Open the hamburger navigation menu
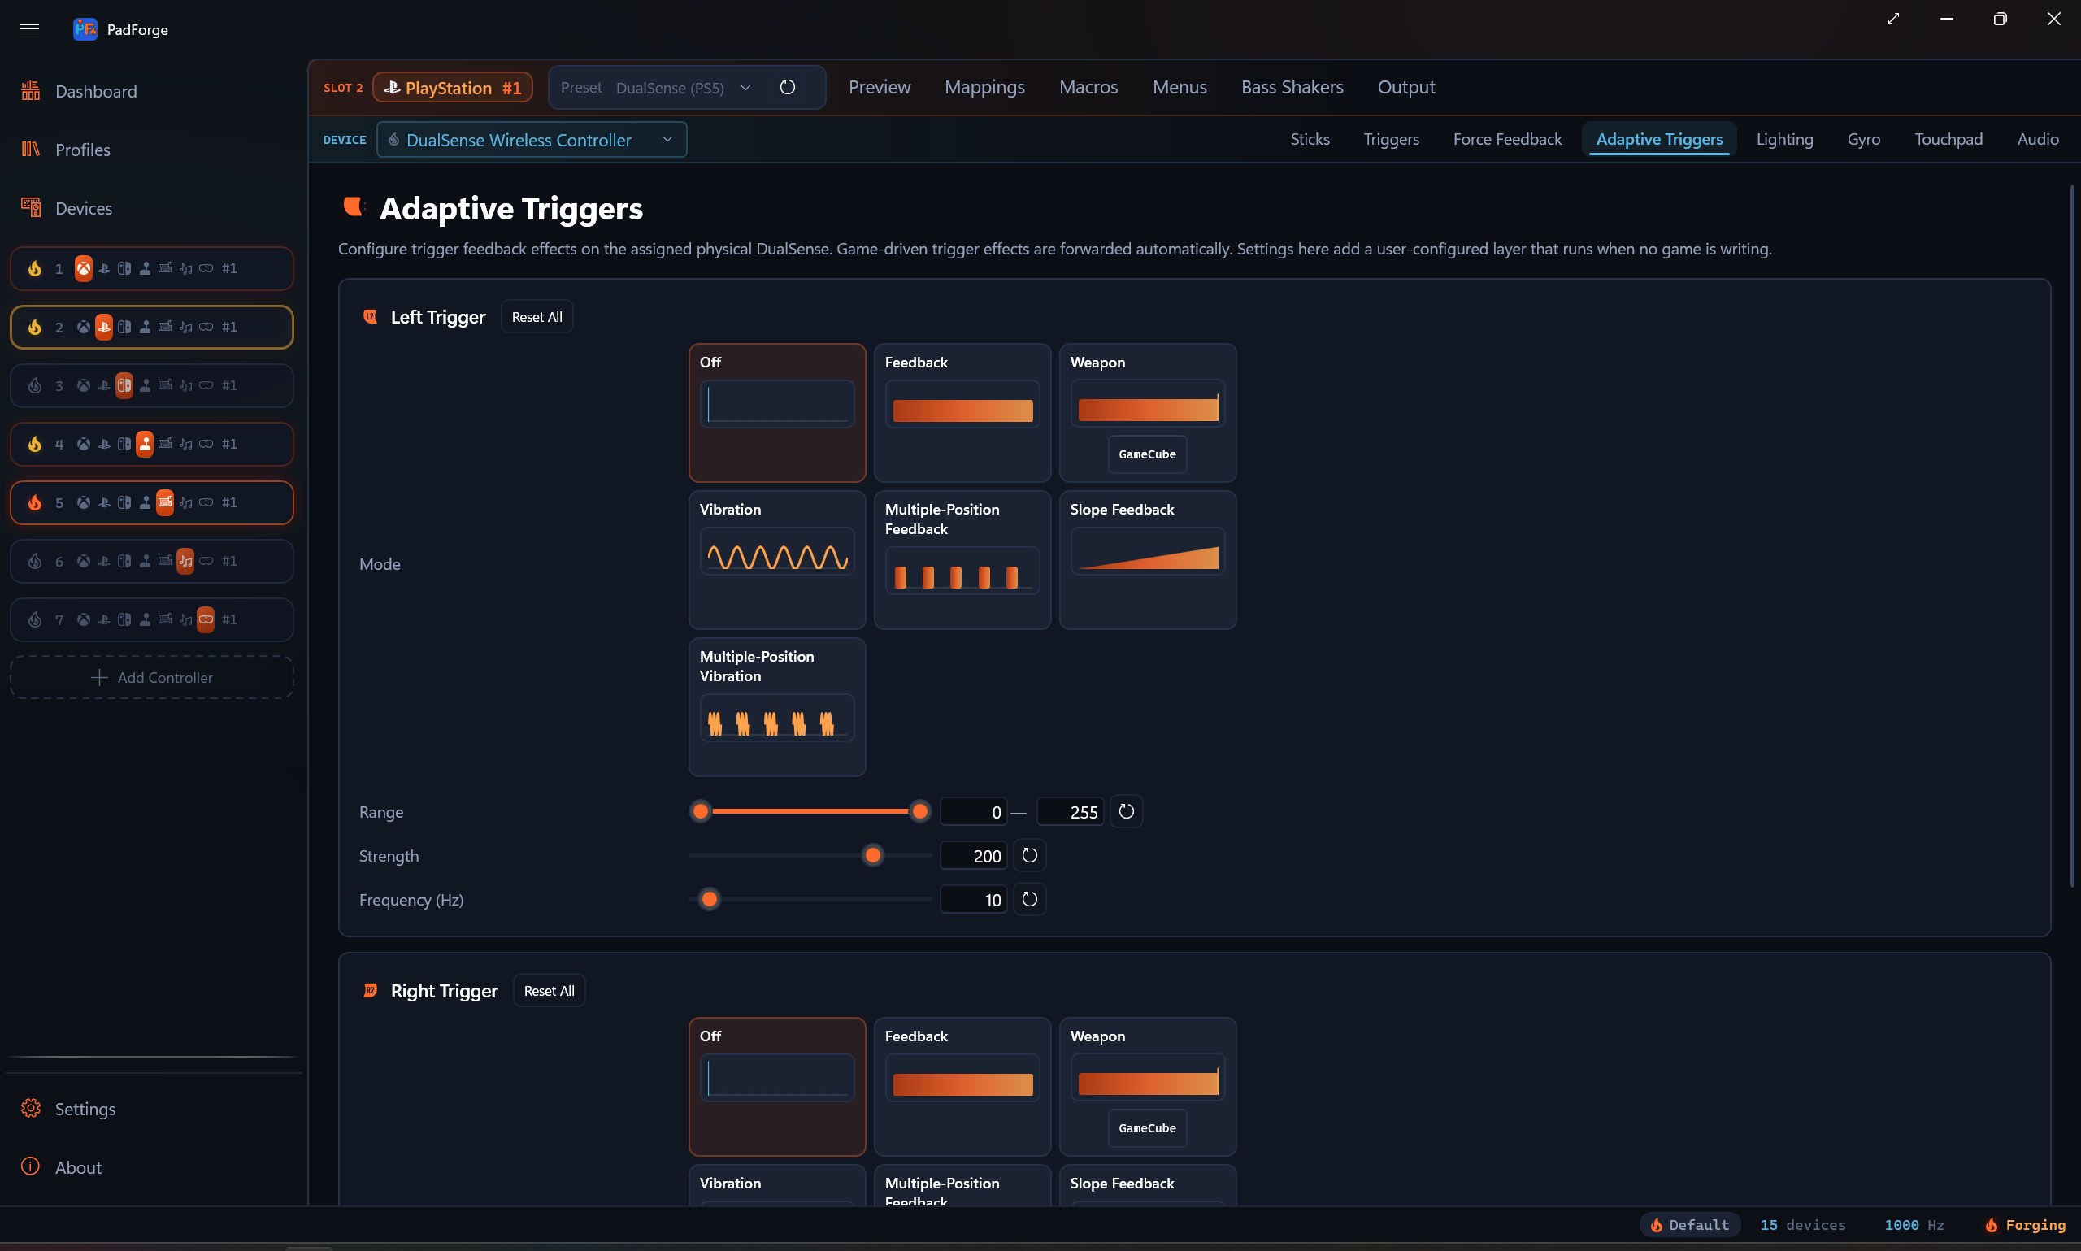 29,28
